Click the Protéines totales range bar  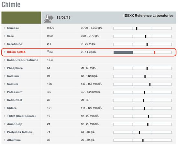click(x=142, y=132)
